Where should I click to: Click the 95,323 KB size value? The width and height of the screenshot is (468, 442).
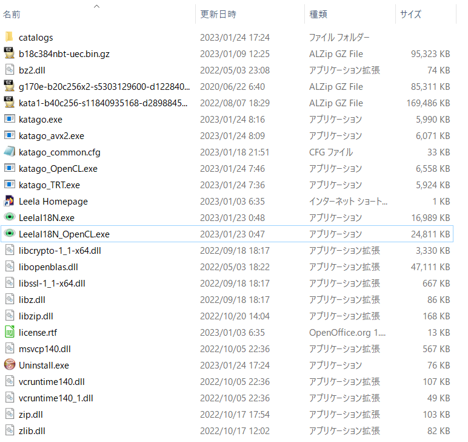pos(430,54)
